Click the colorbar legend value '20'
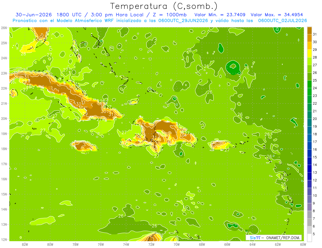Image resolution: width=322 pixels, height=248 pixels. click(315, 119)
